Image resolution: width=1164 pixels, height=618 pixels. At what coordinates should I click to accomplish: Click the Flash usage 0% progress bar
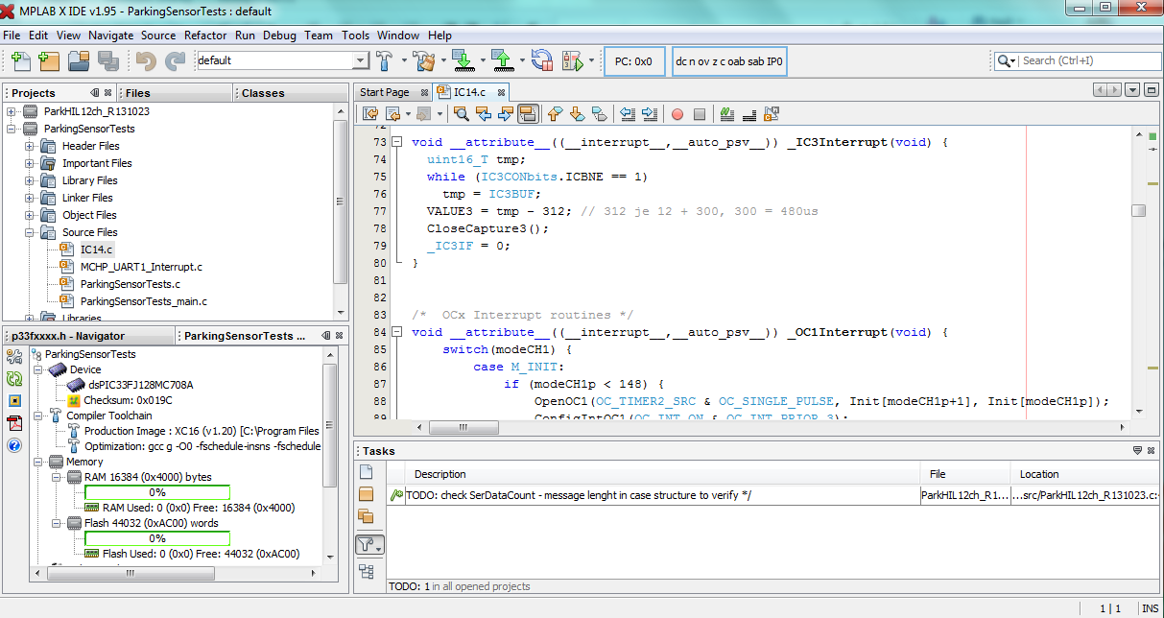pyautogui.click(x=156, y=538)
